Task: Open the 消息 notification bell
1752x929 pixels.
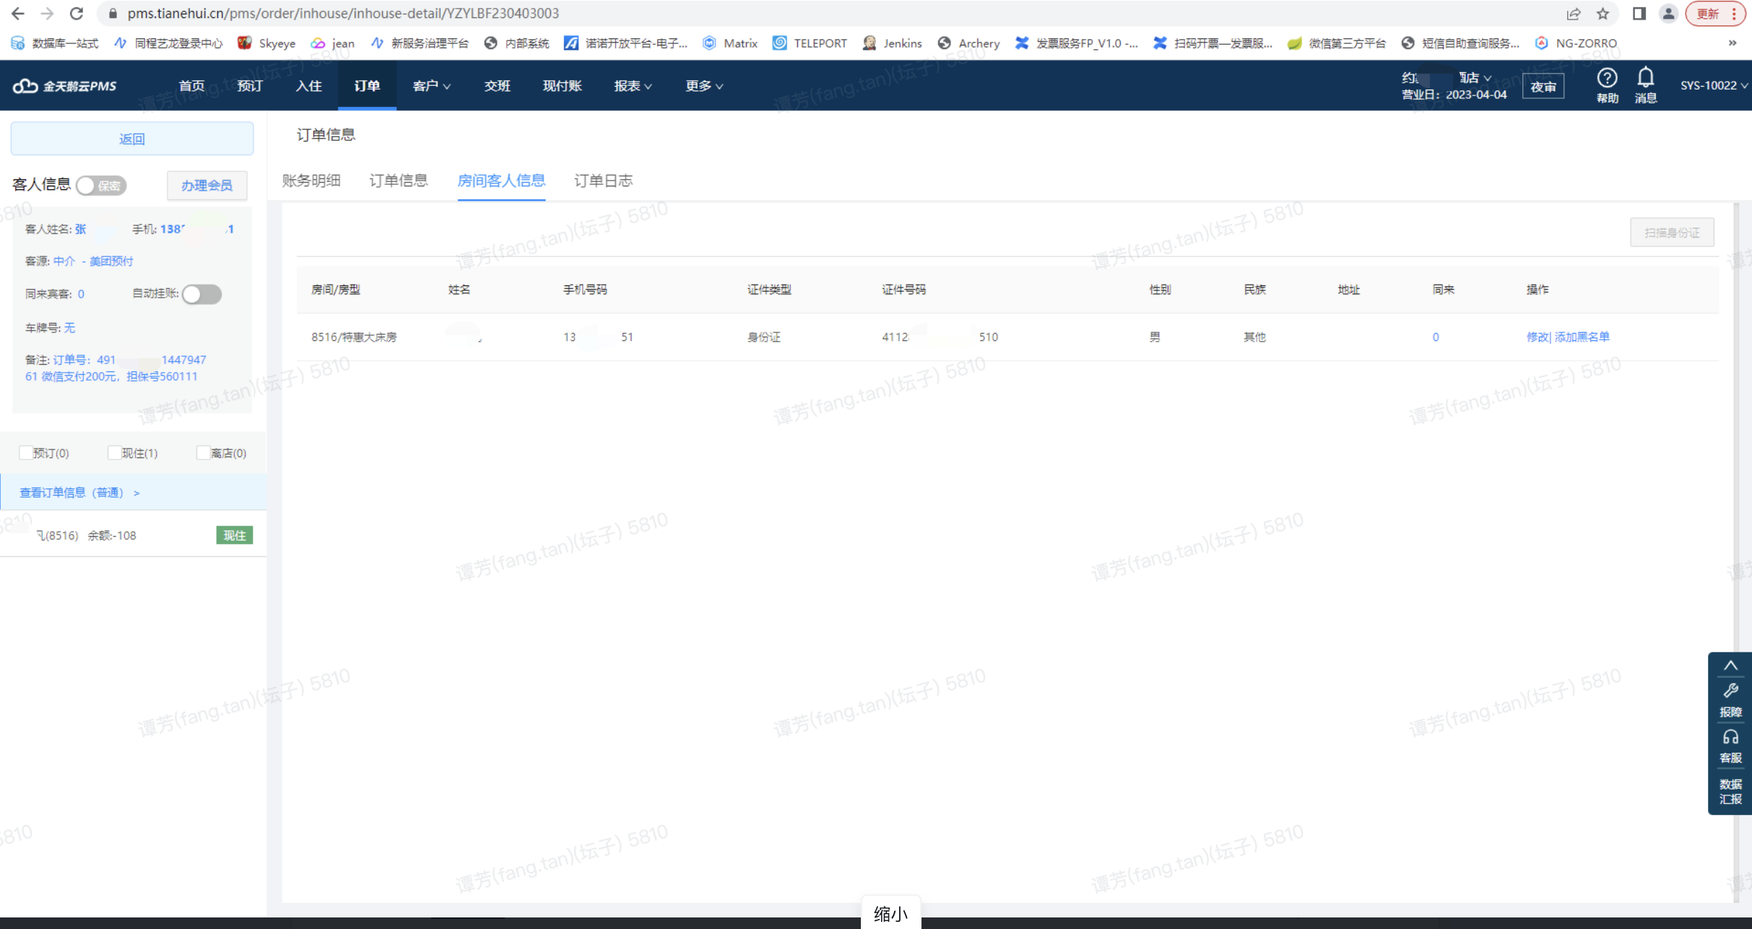Action: (x=1646, y=85)
